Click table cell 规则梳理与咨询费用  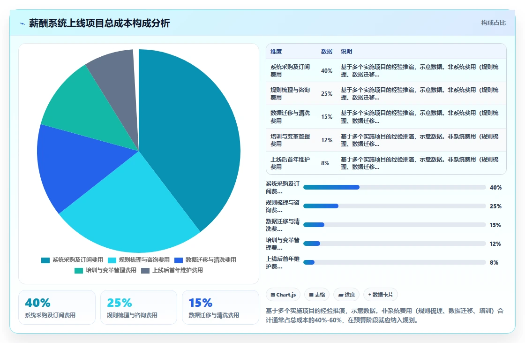(x=290, y=94)
